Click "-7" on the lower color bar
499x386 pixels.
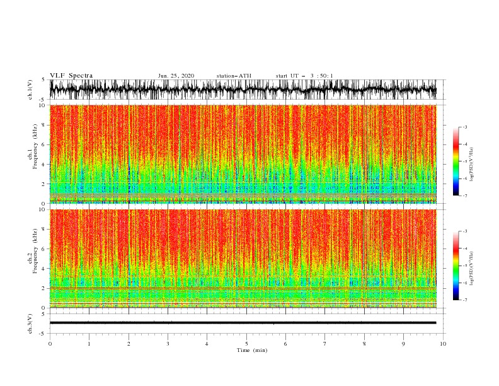click(x=464, y=300)
